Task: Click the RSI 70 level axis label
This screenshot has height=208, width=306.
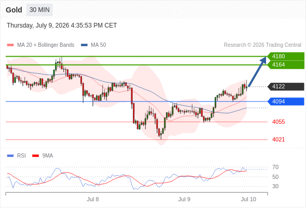Action: (275, 167)
